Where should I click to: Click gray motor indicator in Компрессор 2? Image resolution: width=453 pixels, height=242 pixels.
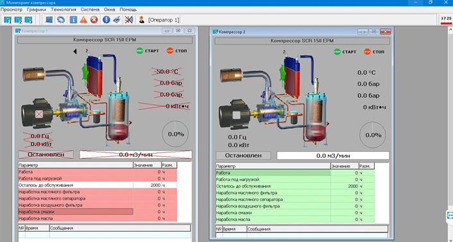point(237,115)
